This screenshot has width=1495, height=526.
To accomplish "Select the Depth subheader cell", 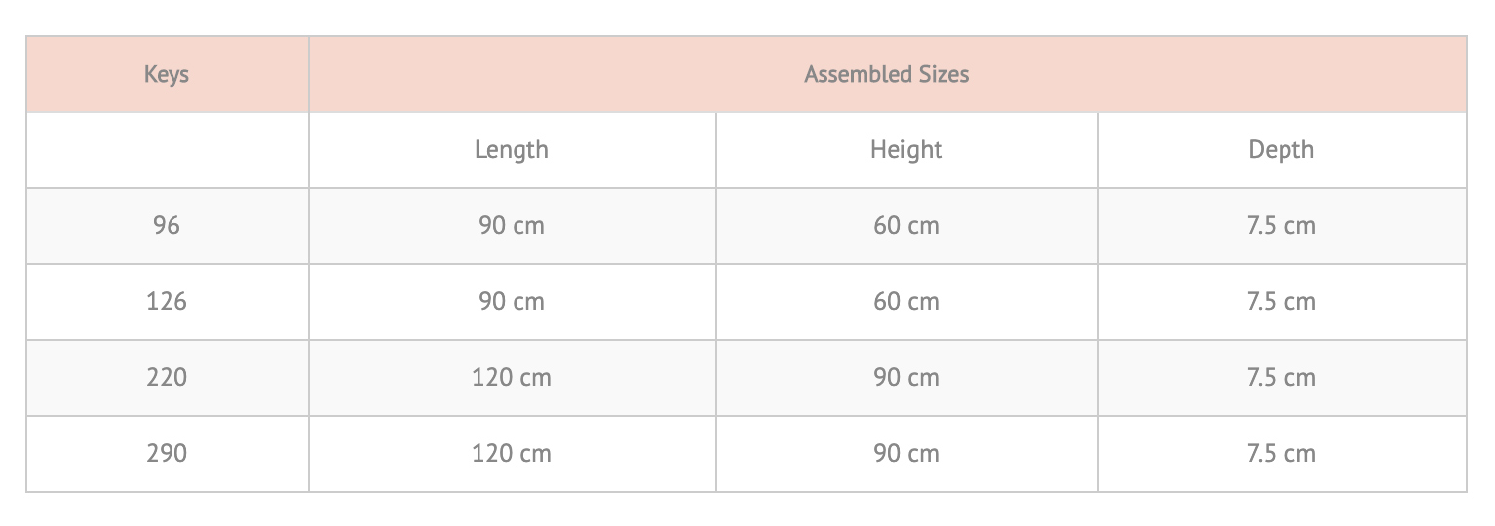I will 1281,150.
